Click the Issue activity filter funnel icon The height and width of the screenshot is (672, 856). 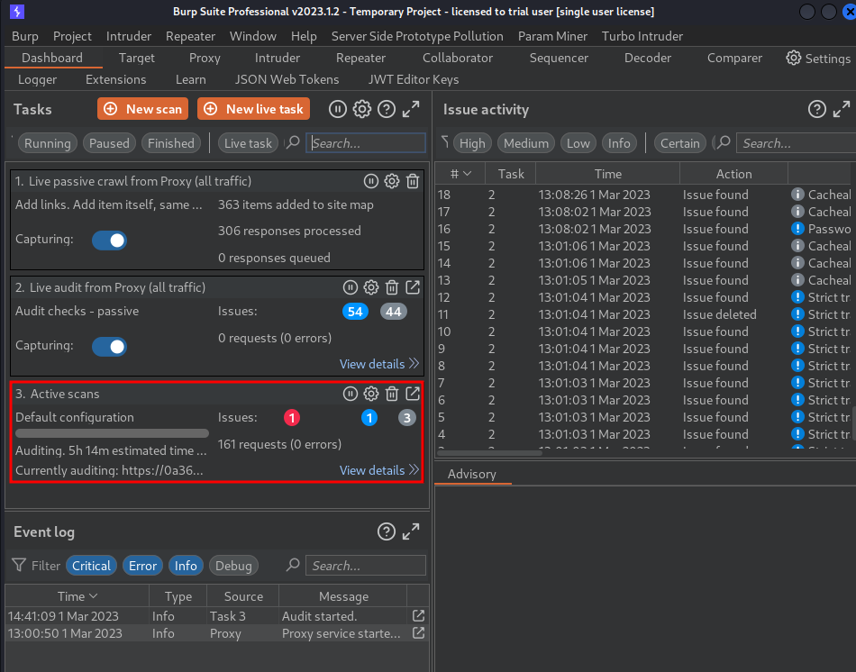(x=445, y=142)
